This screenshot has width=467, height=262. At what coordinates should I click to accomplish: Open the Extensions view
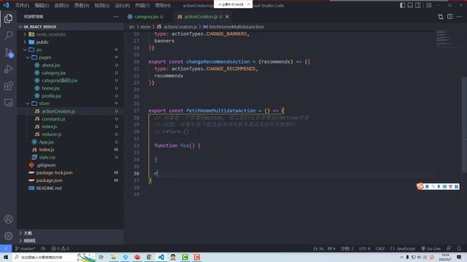tap(8, 86)
